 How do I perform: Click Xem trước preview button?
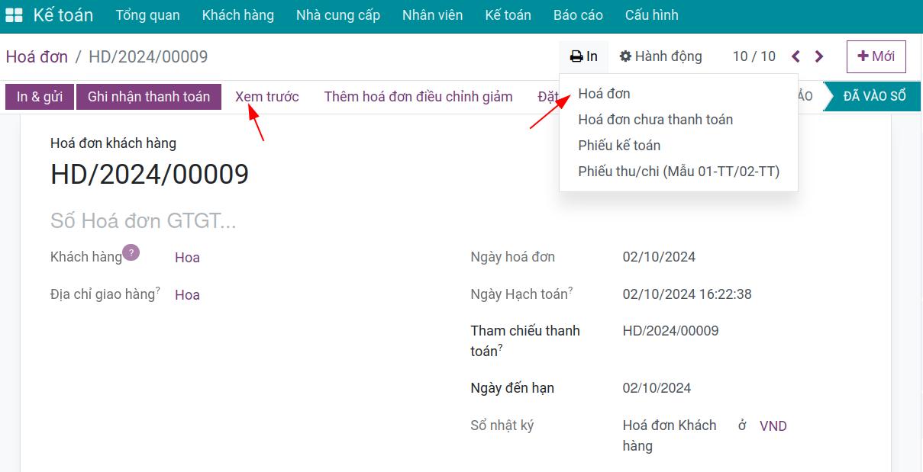tap(267, 97)
